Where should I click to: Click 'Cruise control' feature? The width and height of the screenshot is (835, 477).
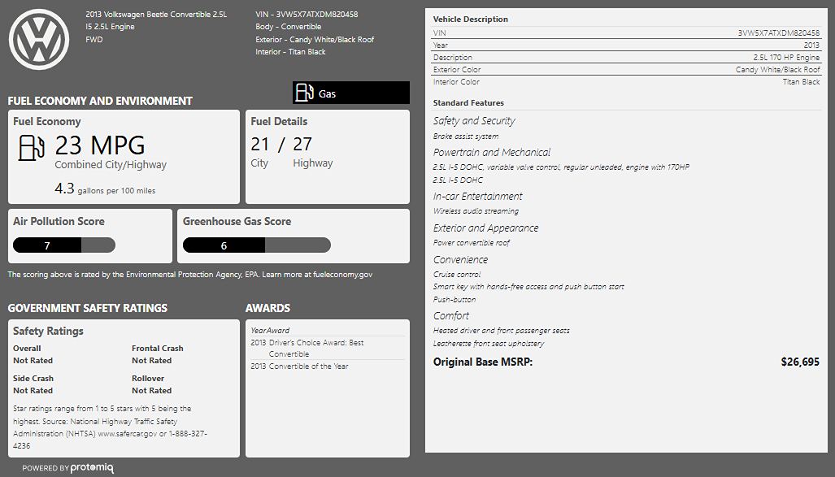[x=457, y=275]
